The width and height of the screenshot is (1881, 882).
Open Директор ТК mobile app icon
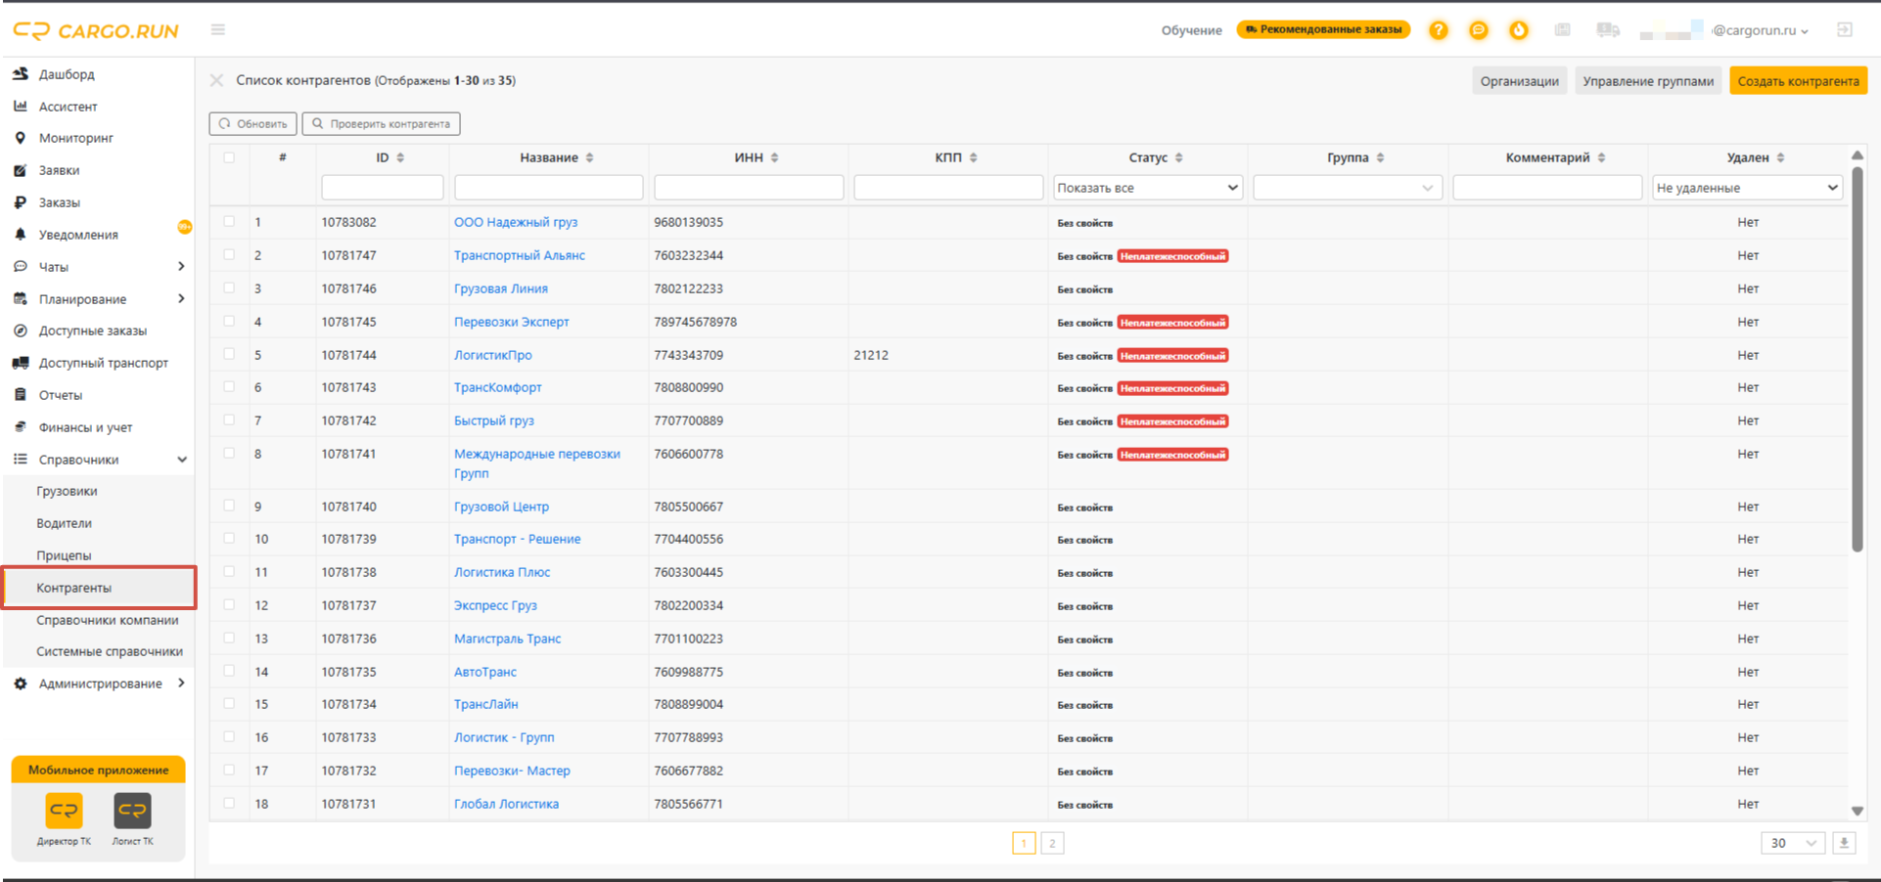(x=64, y=811)
